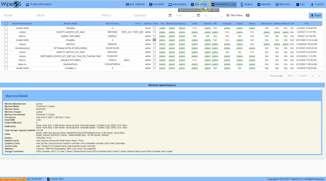This screenshot has width=326, height=181.
Task: Open notes icon for Dell OptiPlex row
Action: pyautogui.click(x=154, y=36)
